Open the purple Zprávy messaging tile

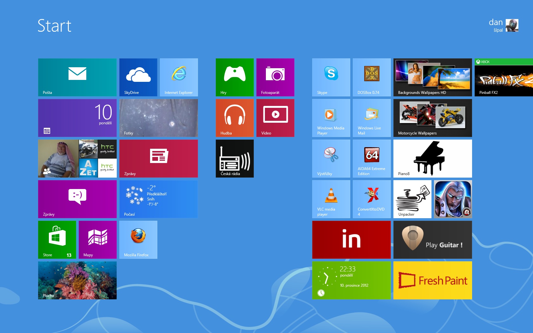pyautogui.click(x=77, y=199)
